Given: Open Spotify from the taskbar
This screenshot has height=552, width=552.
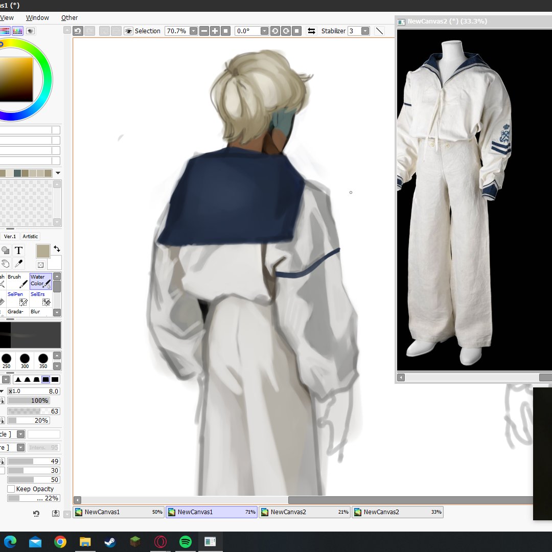Looking at the screenshot, I should click(186, 541).
